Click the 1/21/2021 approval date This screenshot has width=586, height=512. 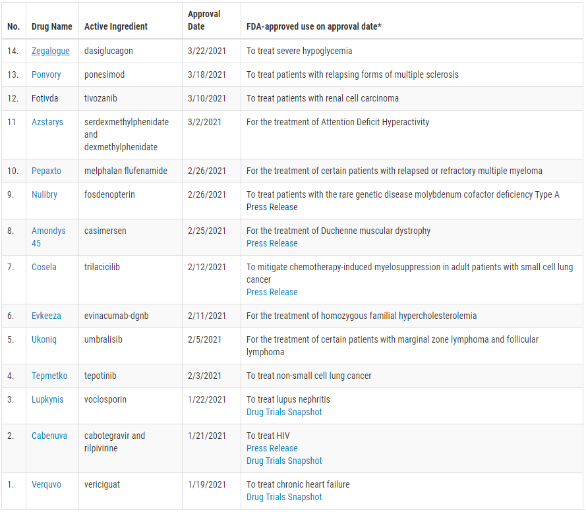pyautogui.click(x=207, y=436)
